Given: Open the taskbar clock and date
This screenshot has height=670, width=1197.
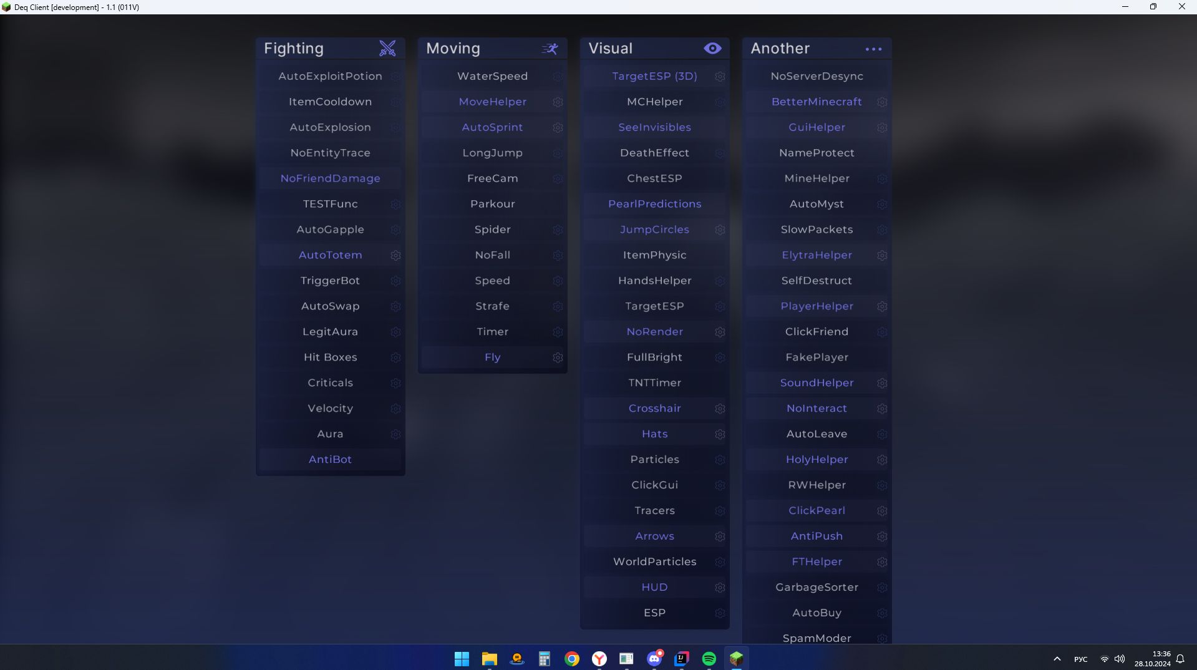Looking at the screenshot, I should pyautogui.click(x=1153, y=659).
